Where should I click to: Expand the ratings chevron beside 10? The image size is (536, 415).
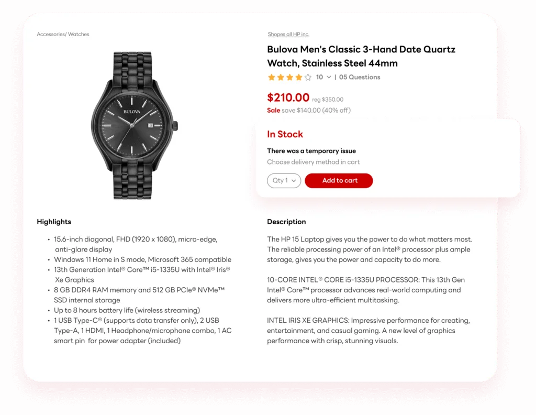[x=329, y=78]
